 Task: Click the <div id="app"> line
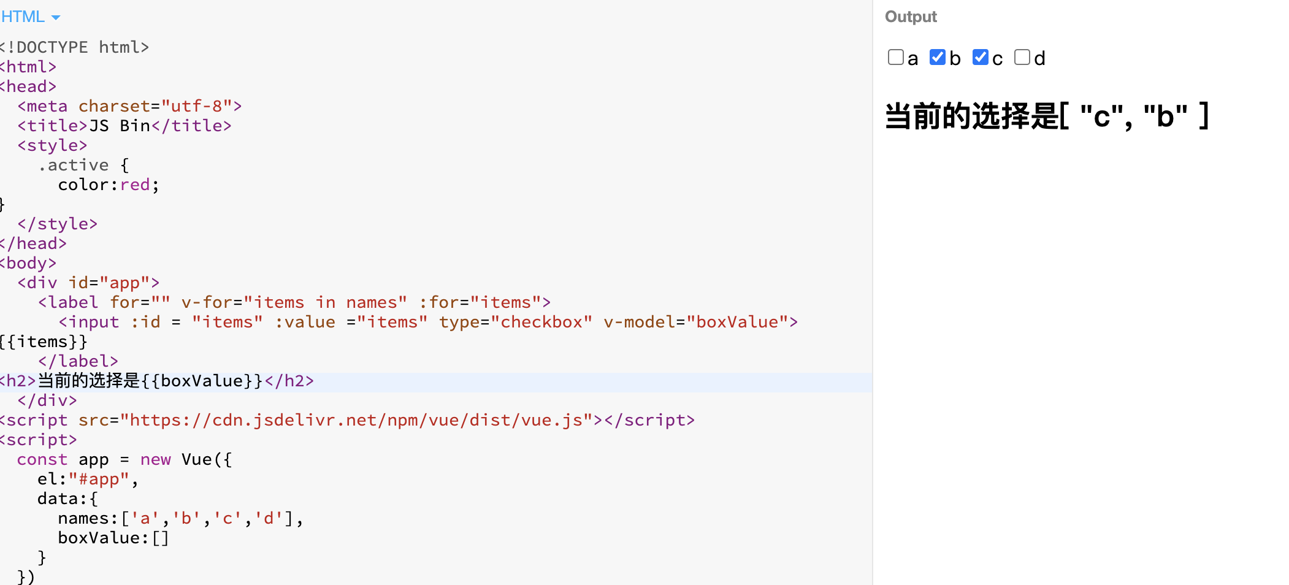[x=88, y=283]
